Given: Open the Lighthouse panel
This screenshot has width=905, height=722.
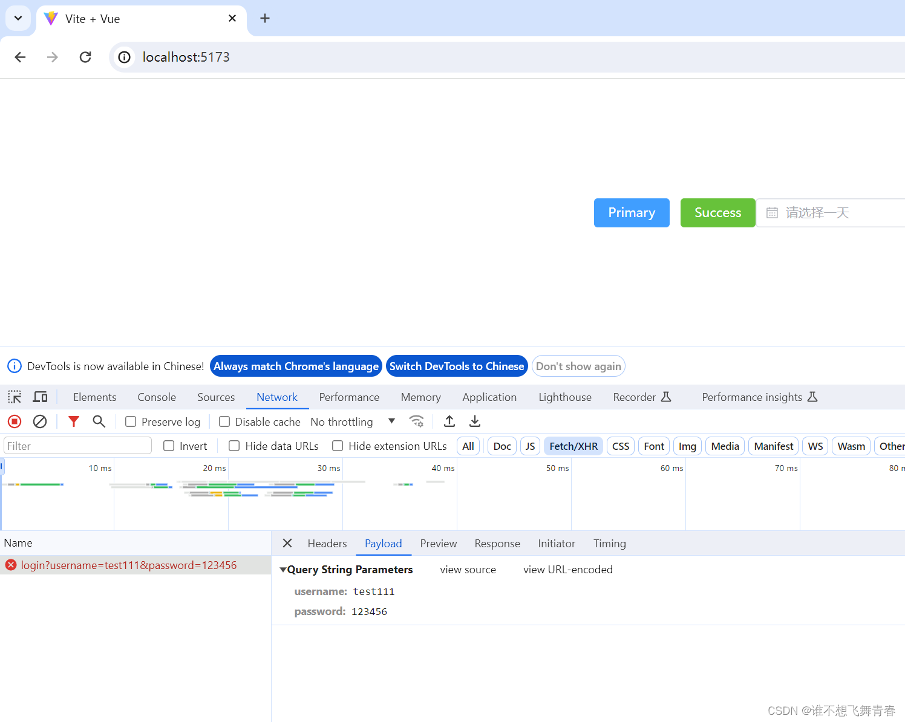Looking at the screenshot, I should click(x=565, y=397).
